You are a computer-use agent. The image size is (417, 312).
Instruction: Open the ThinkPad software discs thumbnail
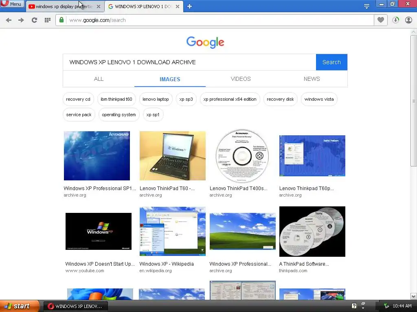(x=312, y=231)
